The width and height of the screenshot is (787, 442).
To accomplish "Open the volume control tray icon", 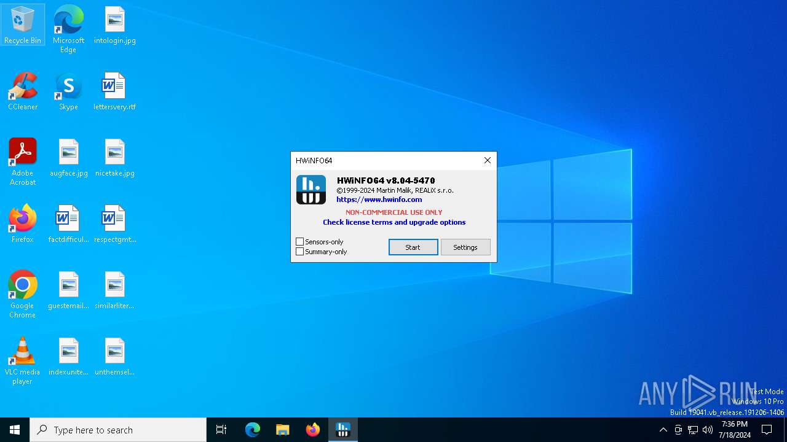I will point(708,430).
